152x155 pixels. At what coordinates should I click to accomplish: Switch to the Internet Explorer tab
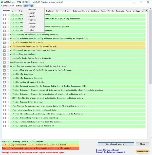coord(81,11)
